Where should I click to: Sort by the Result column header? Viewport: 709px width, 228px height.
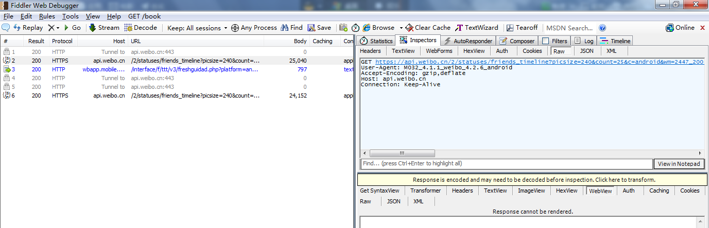tap(36, 41)
